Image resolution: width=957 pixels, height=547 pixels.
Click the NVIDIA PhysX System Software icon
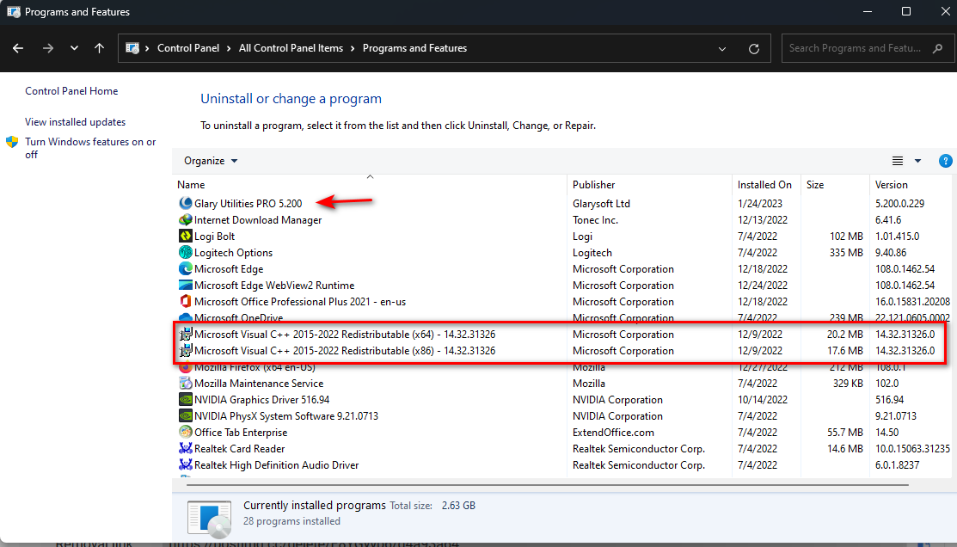pyautogui.click(x=186, y=415)
